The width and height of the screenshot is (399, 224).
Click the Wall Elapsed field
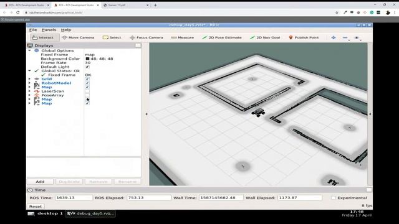[x=299, y=198]
